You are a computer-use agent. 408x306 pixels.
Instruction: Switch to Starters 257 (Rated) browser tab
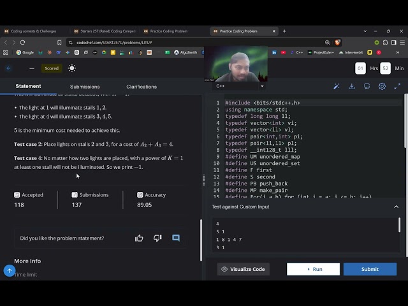[105, 31]
